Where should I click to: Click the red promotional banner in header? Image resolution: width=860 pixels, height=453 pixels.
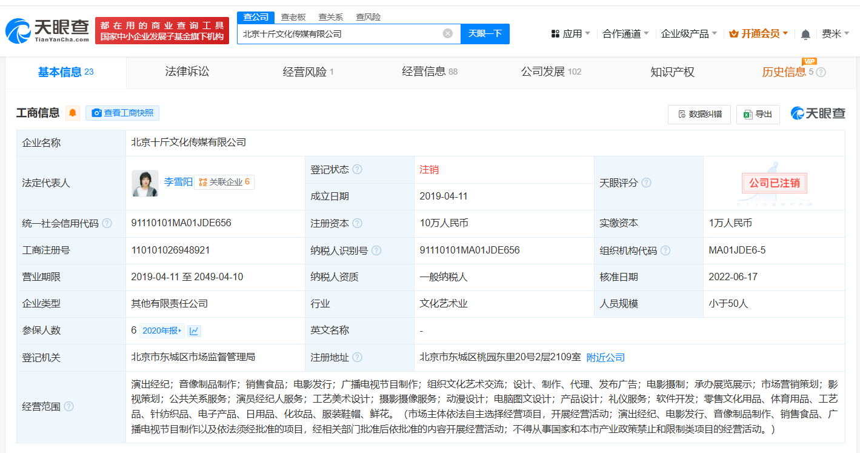point(162,30)
